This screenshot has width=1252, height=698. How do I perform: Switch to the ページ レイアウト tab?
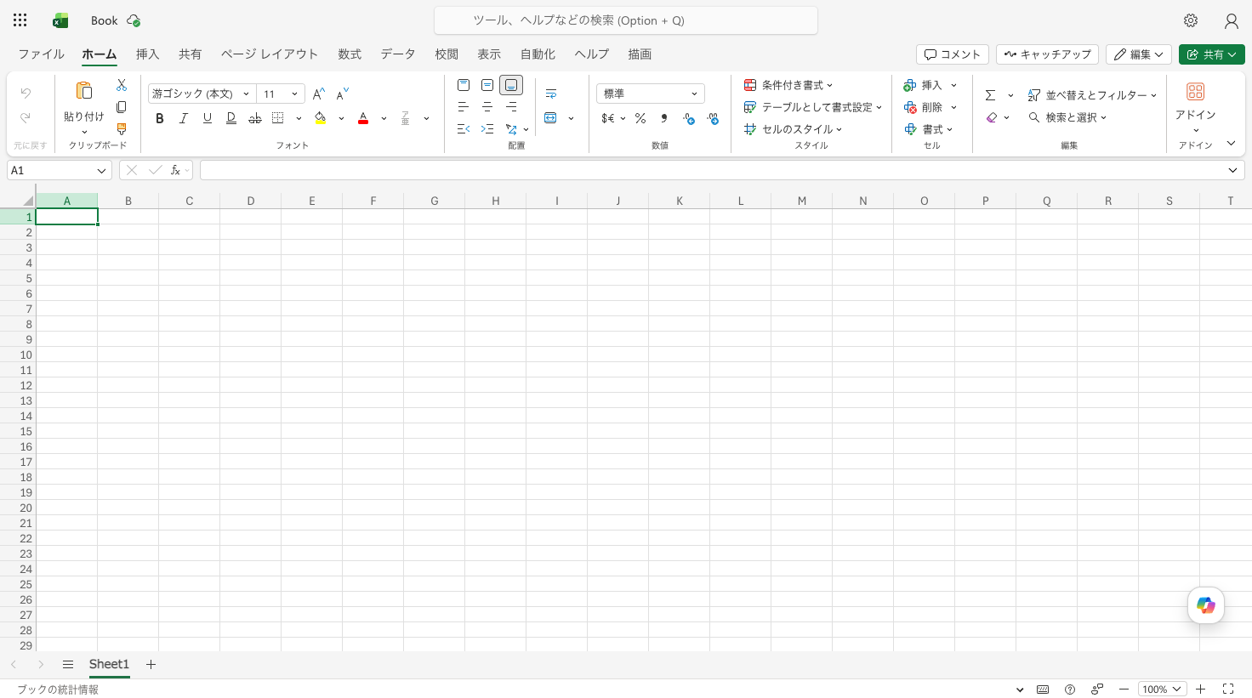point(270,54)
